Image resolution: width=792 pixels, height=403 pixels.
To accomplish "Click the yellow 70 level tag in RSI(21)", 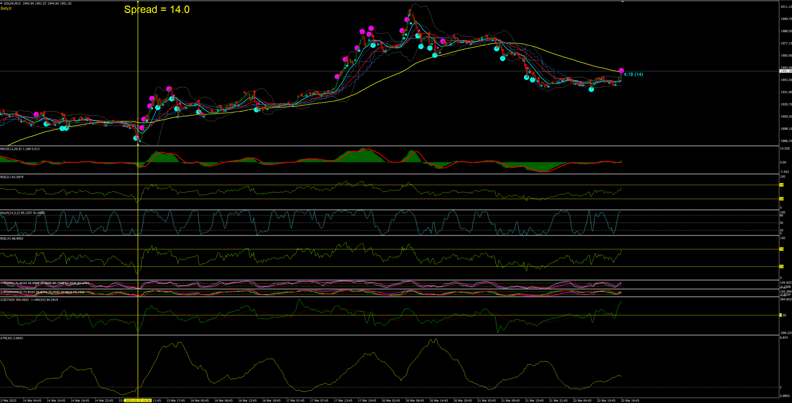I will (x=781, y=185).
